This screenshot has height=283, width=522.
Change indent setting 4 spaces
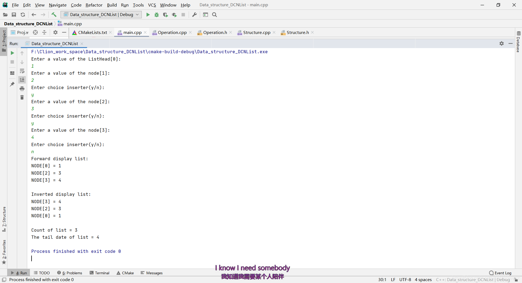[423, 280]
